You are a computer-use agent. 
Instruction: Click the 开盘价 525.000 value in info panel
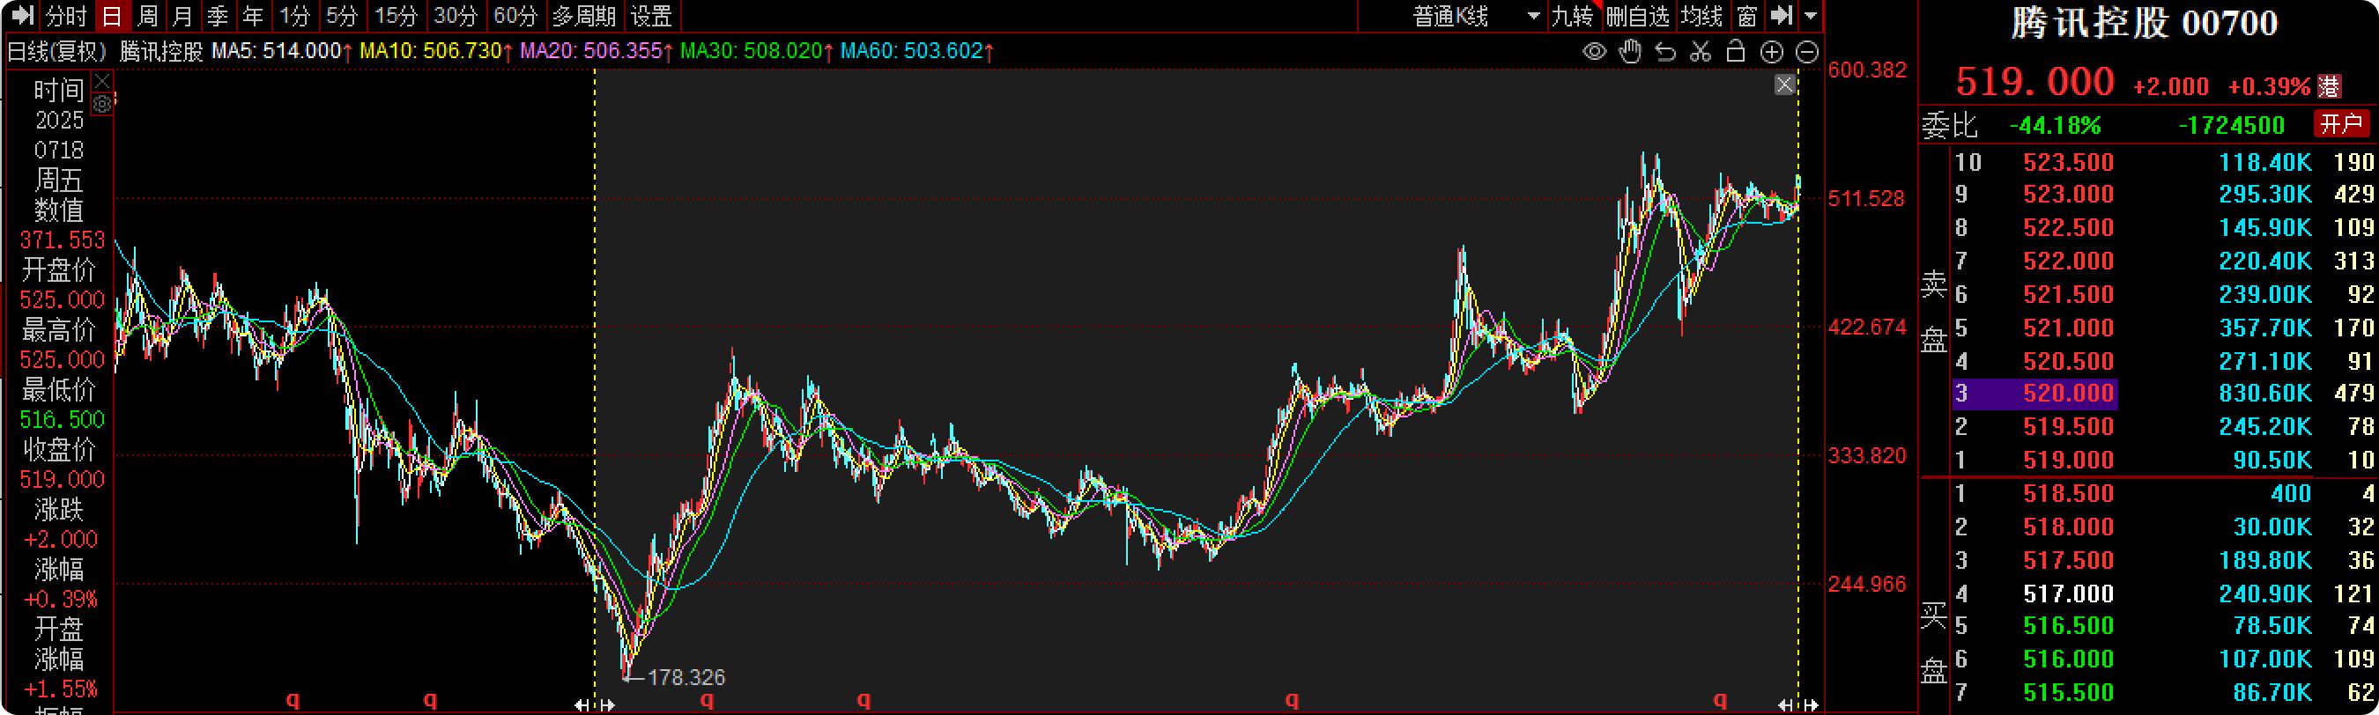pos(62,300)
